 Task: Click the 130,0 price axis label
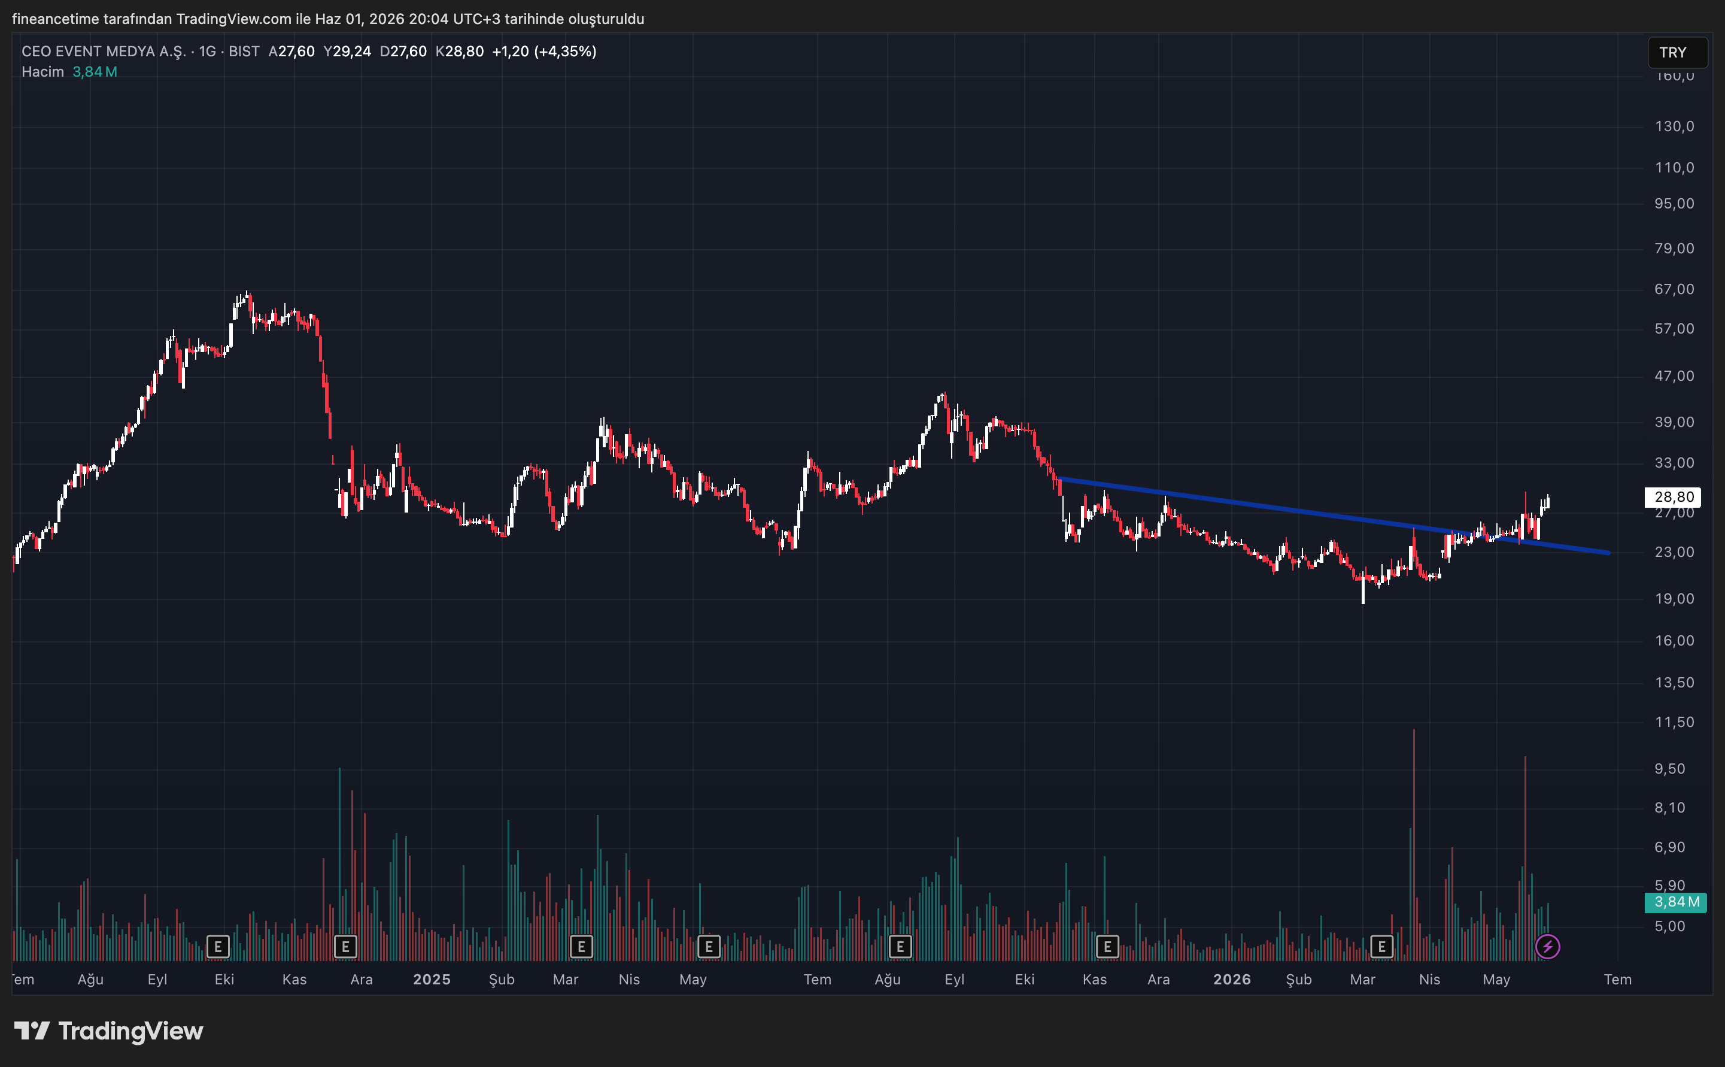coord(1674,126)
